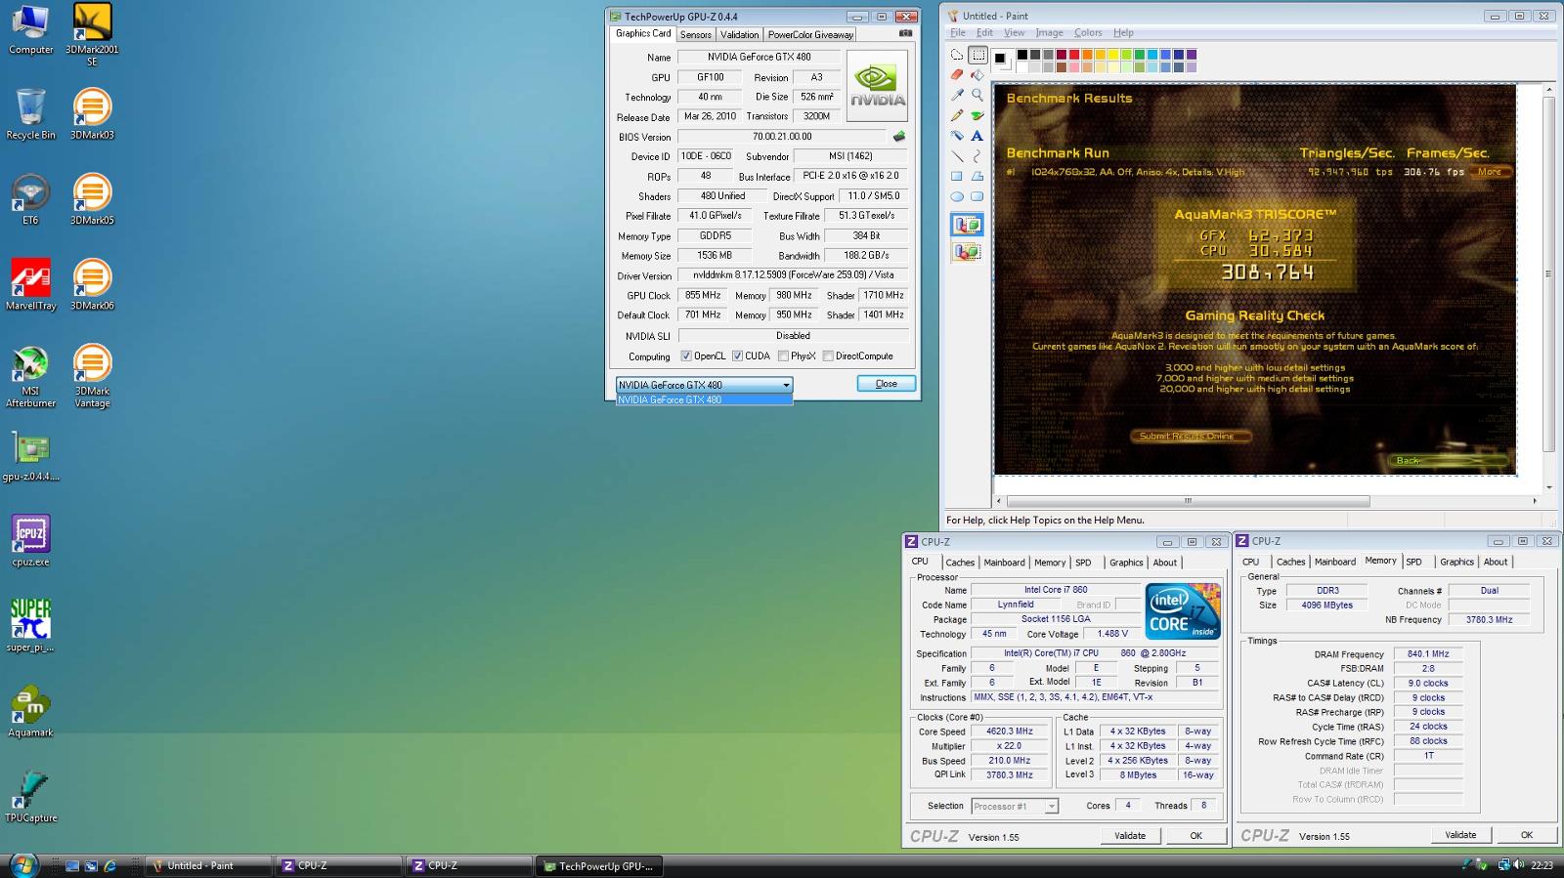Viewport: 1564px width, 878px height.
Task: Toggle the OpenCL checkbox in GPU-Z
Action: click(x=686, y=356)
